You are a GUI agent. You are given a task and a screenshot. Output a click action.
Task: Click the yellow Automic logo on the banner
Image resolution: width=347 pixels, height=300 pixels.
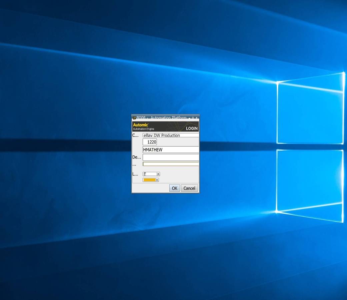pos(140,124)
